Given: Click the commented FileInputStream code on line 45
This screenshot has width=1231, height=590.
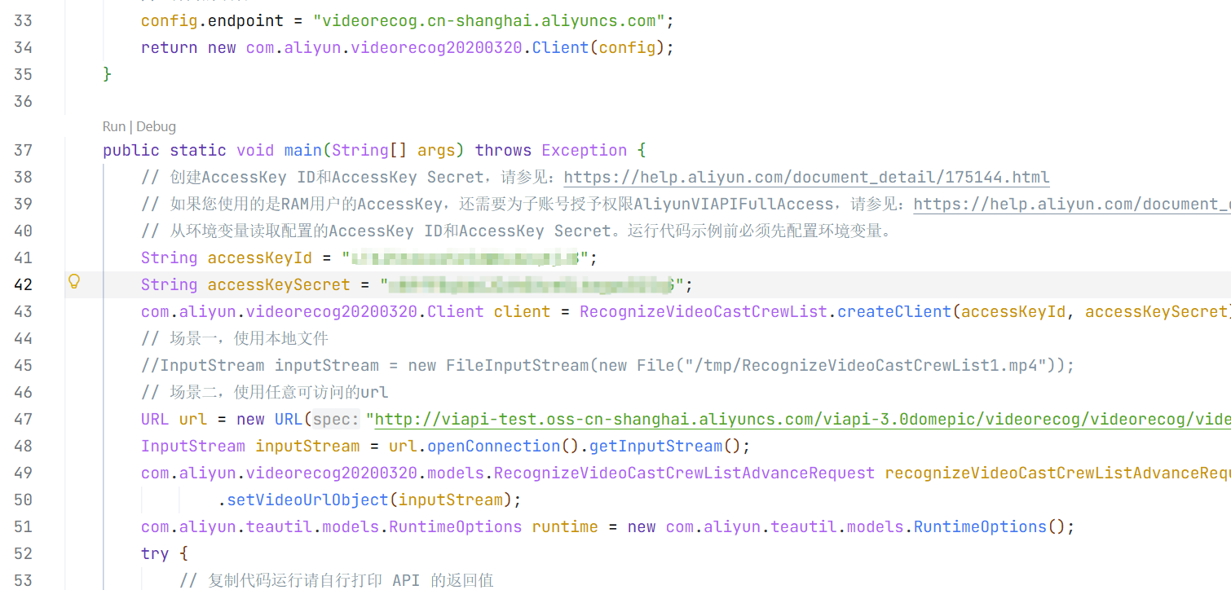Looking at the screenshot, I should point(607,365).
